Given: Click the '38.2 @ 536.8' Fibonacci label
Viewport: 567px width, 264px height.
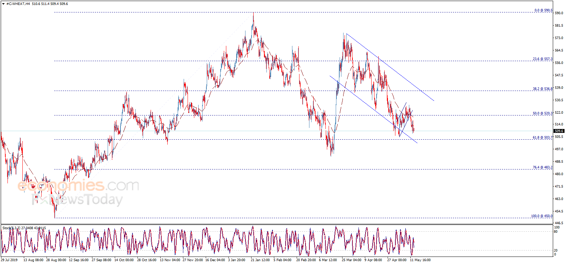Looking at the screenshot, I should (x=542, y=89).
